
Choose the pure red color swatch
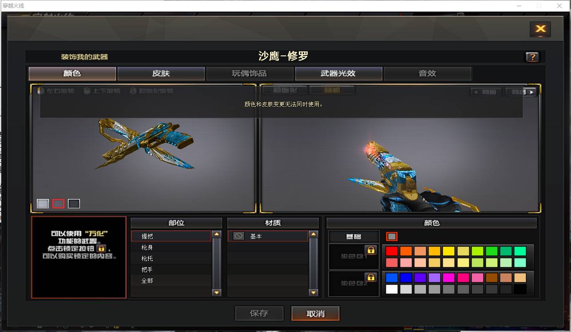pos(392,251)
